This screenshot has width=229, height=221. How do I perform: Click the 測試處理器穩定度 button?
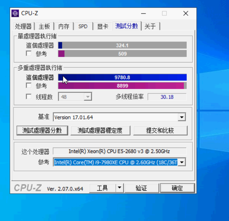point(100,130)
